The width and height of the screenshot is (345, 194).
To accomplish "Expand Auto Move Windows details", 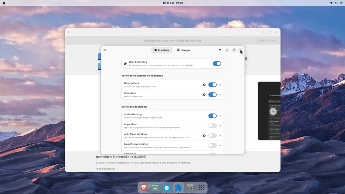I will pos(220,136).
